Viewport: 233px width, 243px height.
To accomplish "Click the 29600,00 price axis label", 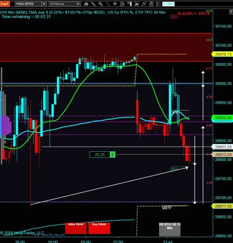I will click(x=223, y=236).
